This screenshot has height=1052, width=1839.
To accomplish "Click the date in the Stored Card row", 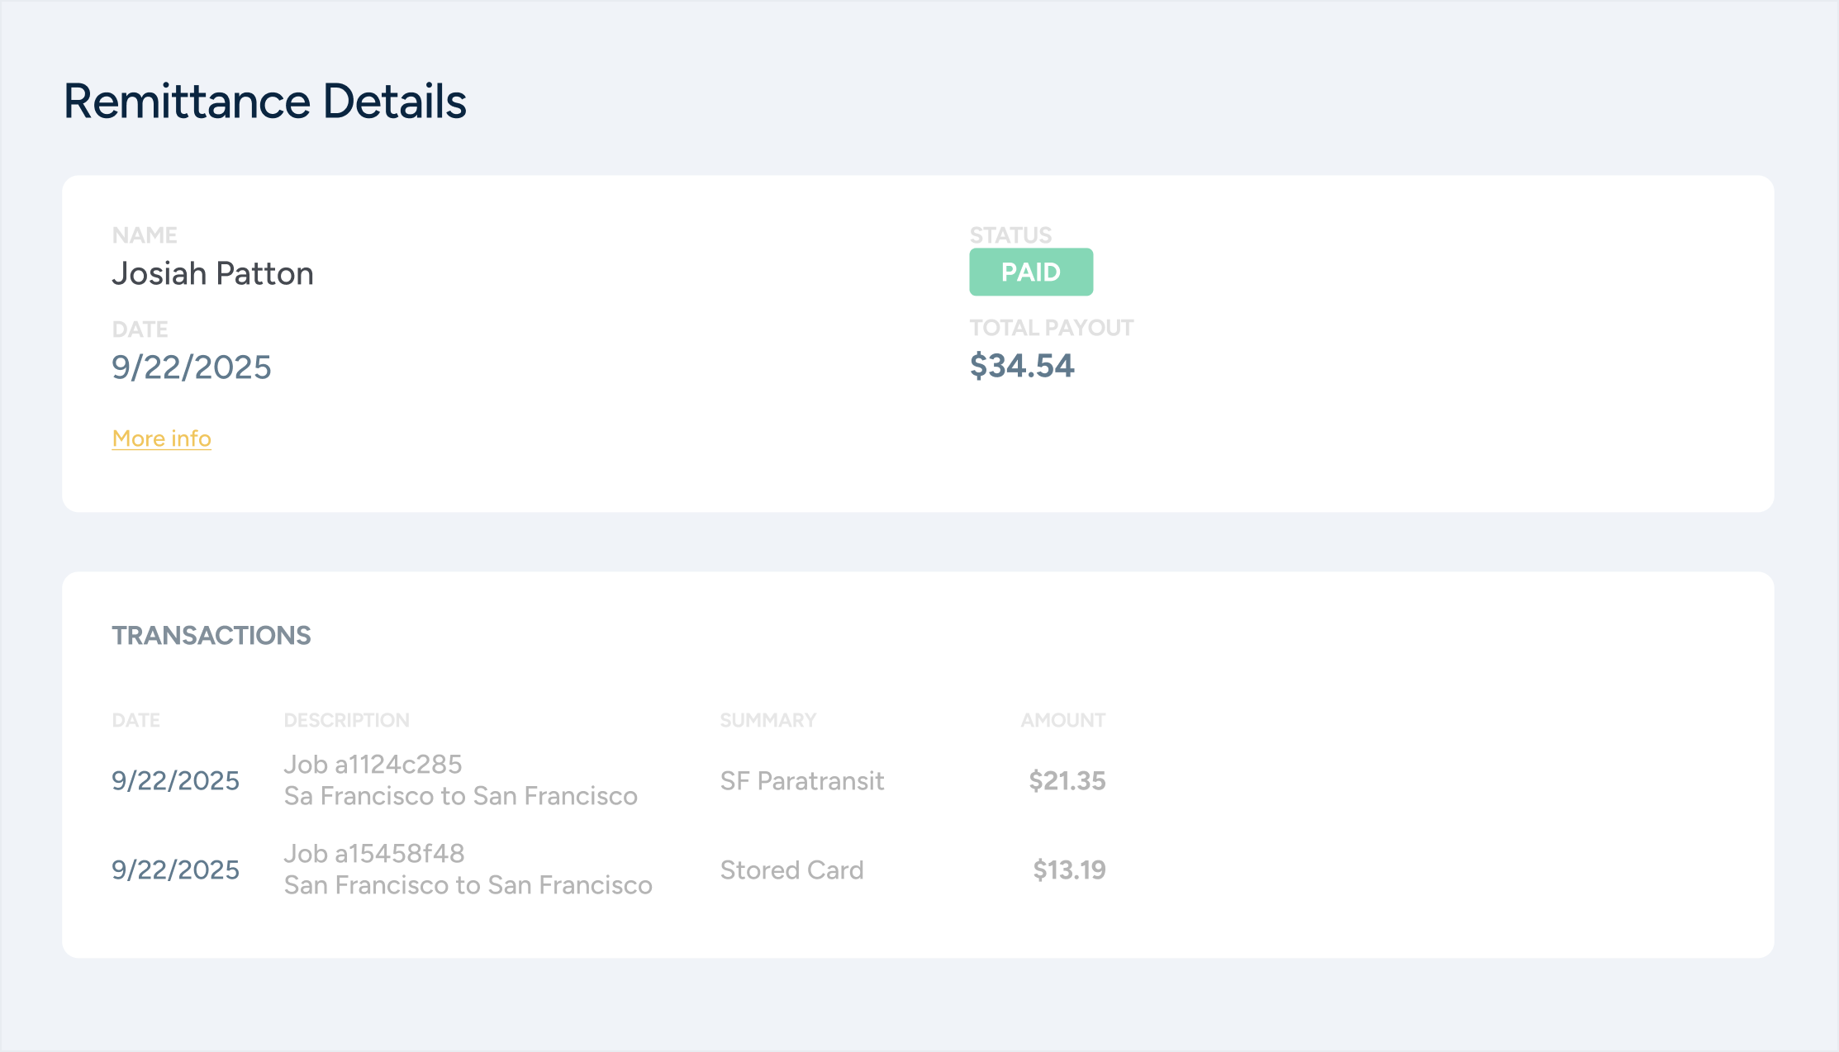I will [175, 870].
